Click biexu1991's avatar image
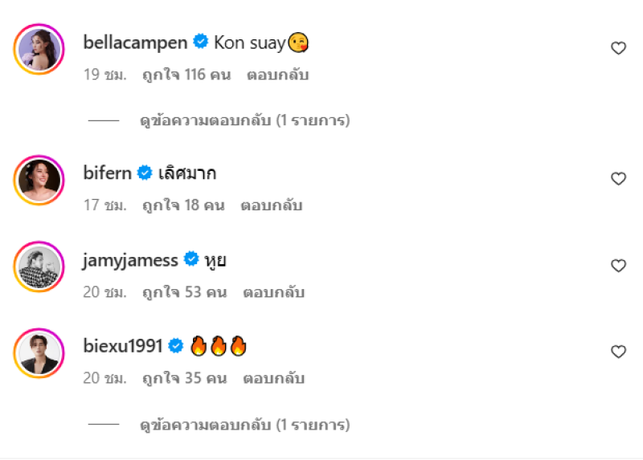This screenshot has height=460, width=643. 39,353
